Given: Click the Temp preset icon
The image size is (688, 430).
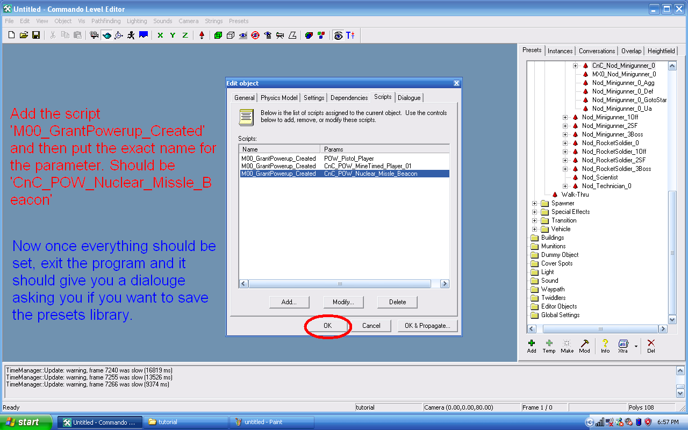Looking at the screenshot, I should coord(549,343).
